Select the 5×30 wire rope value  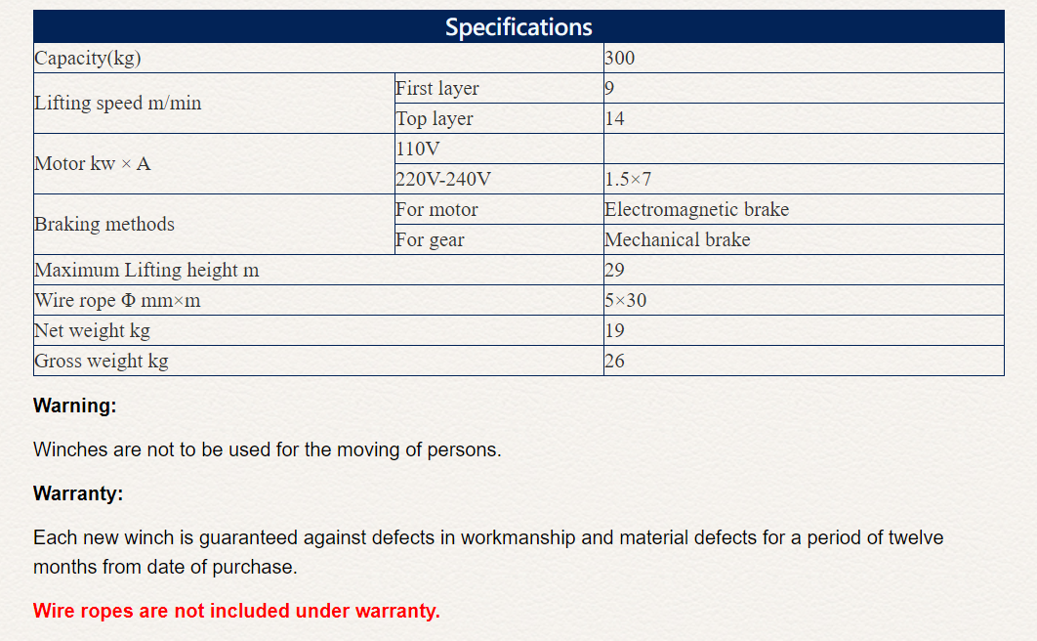click(x=626, y=301)
